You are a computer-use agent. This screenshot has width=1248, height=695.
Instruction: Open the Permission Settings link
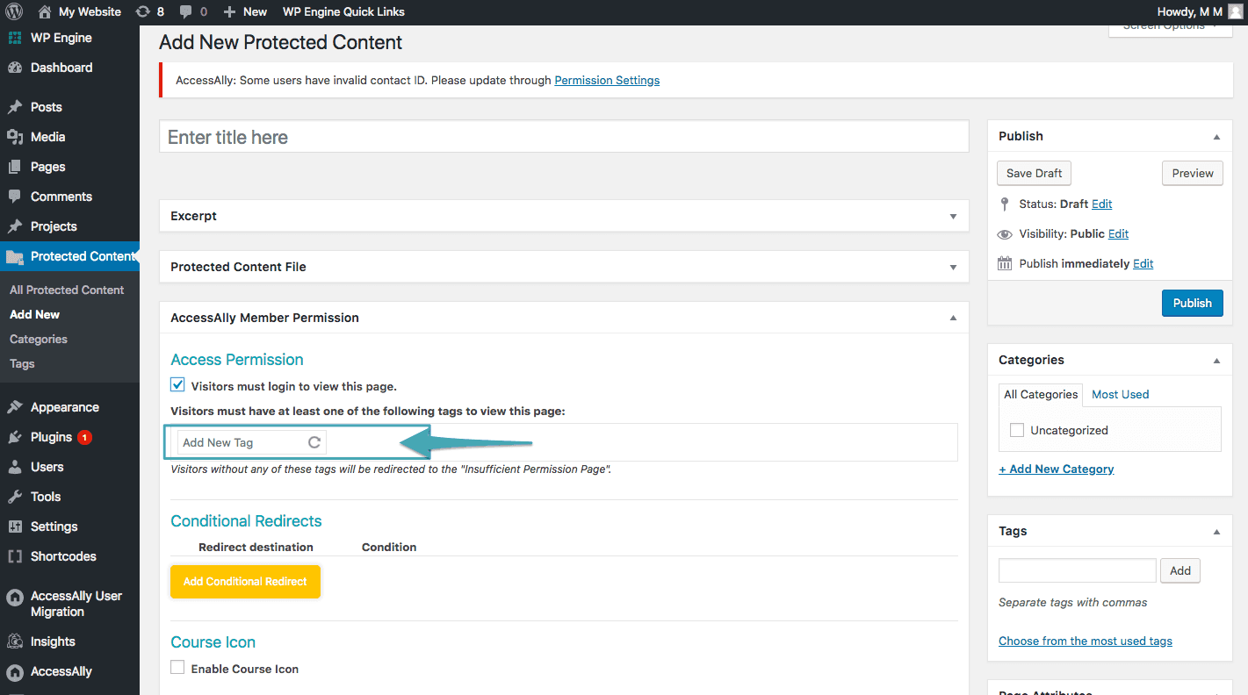(x=607, y=80)
